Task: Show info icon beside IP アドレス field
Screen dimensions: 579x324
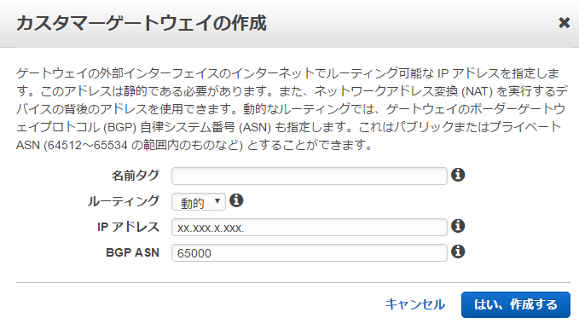Action: pyautogui.click(x=458, y=226)
